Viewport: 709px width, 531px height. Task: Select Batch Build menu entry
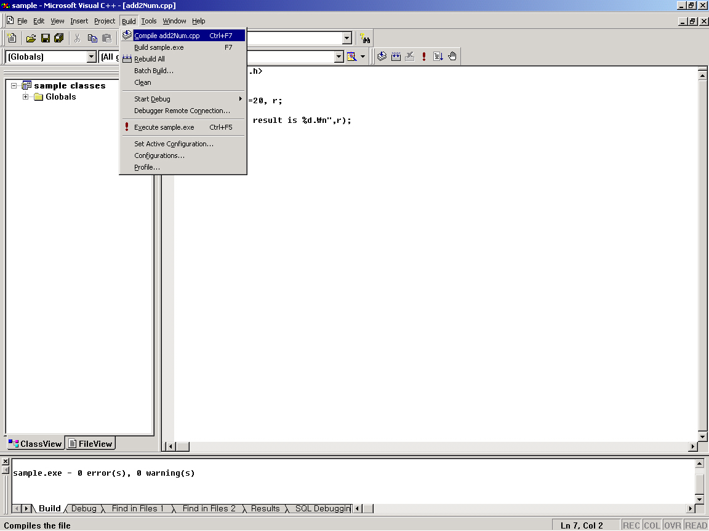[x=183, y=71]
